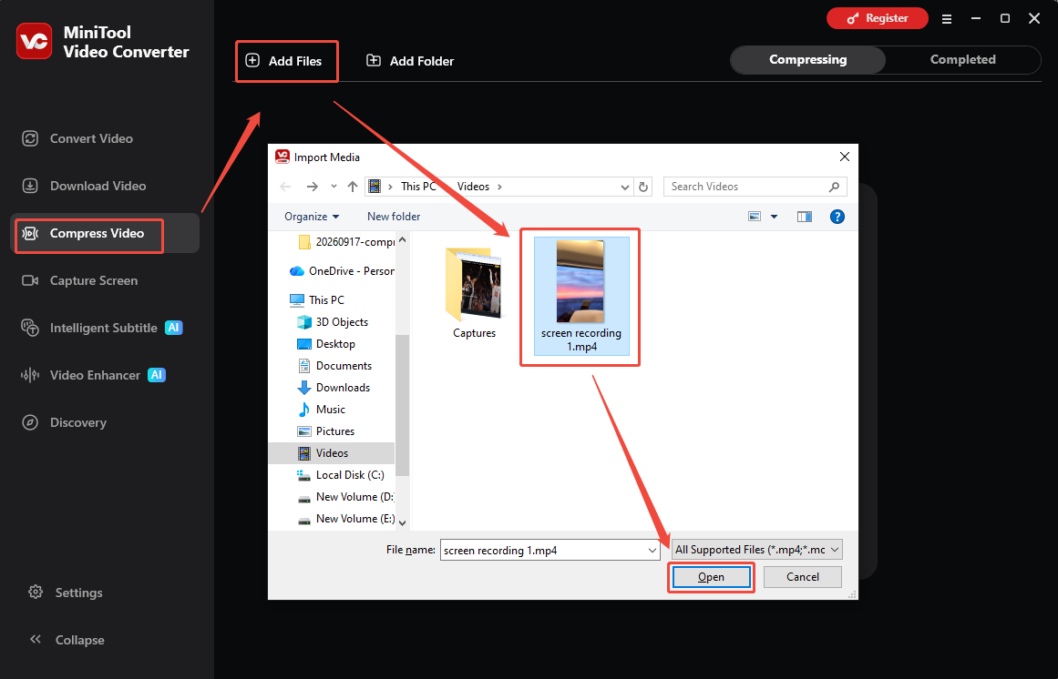Click navigation tree scroll down arrow
The image size is (1058, 679).
402,522
